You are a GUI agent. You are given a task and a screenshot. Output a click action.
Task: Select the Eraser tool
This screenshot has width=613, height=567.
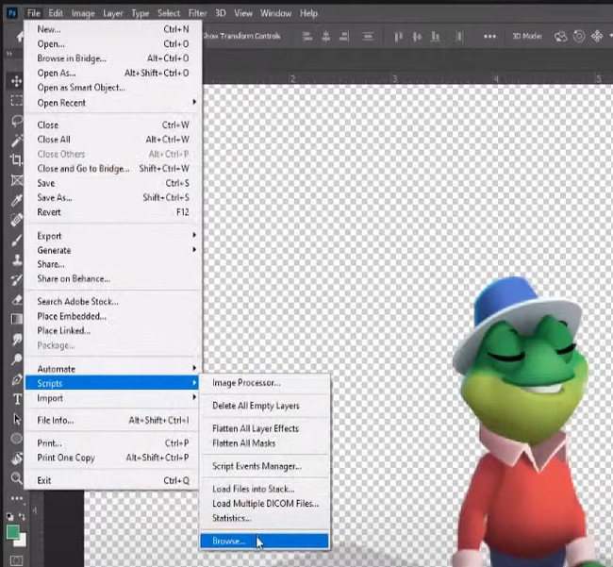click(16, 300)
